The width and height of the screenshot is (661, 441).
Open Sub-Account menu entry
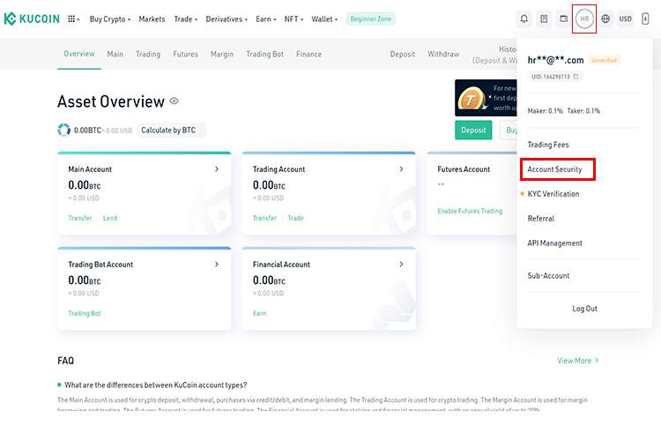548,275
